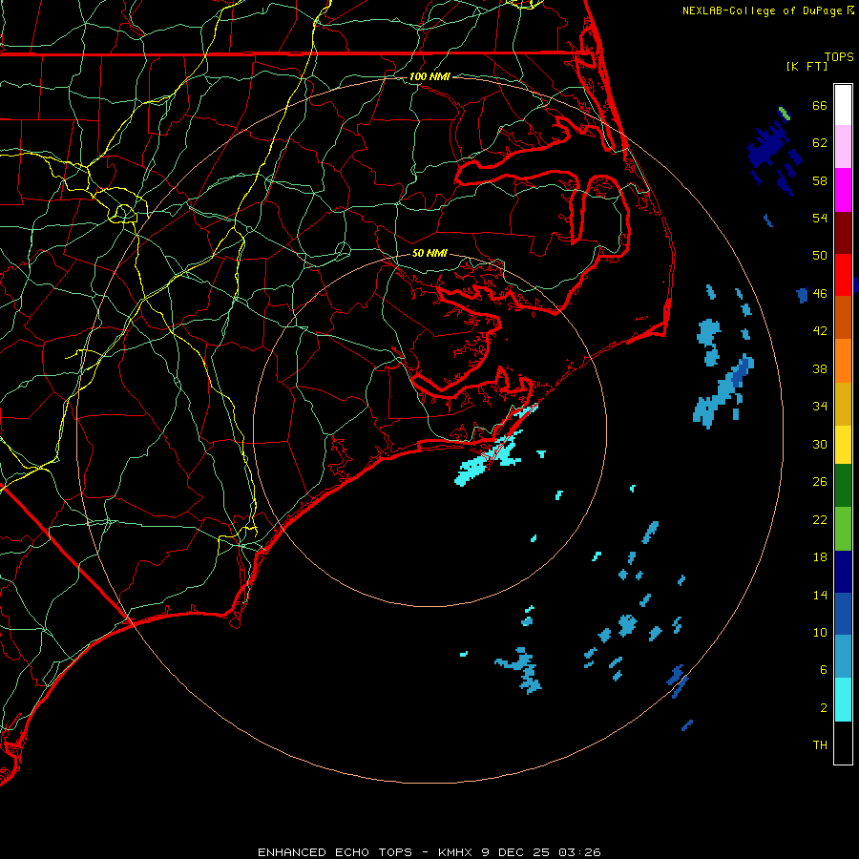The width and height of the screenshot is (859, 859).
Task: Select the 26 scale value
Action: click(x=820, y=482)
